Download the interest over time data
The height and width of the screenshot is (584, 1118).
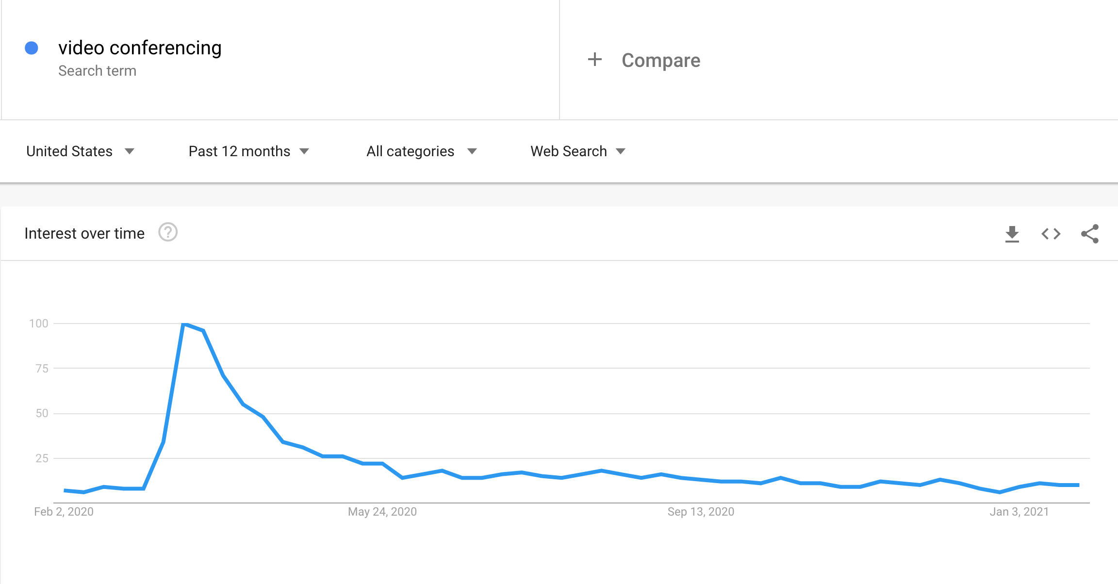(x=1012, y=234)
